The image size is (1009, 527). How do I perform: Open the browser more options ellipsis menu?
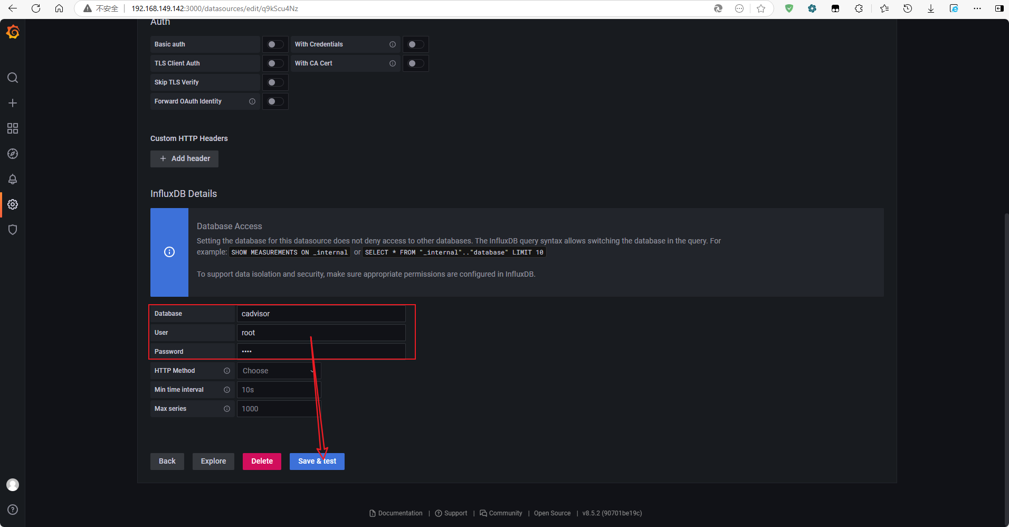[977, 8]
